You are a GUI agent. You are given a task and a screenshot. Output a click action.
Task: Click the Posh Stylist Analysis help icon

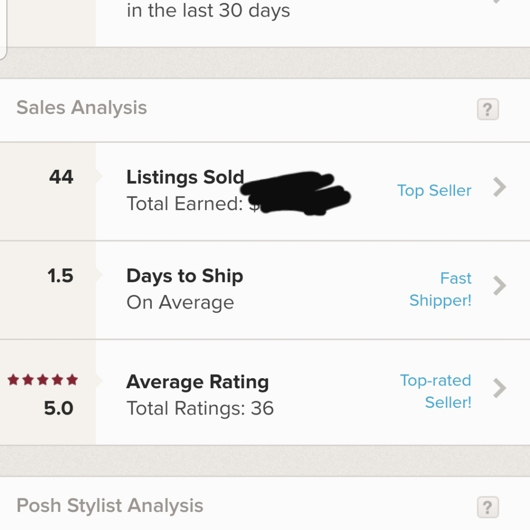coord(487,508)
